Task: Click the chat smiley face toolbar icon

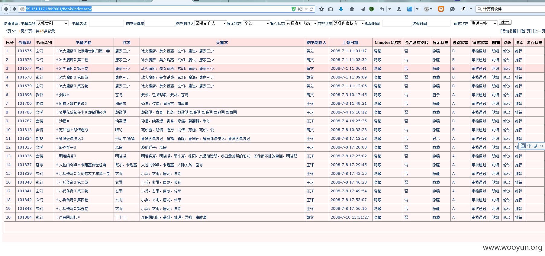Action: 452,9
